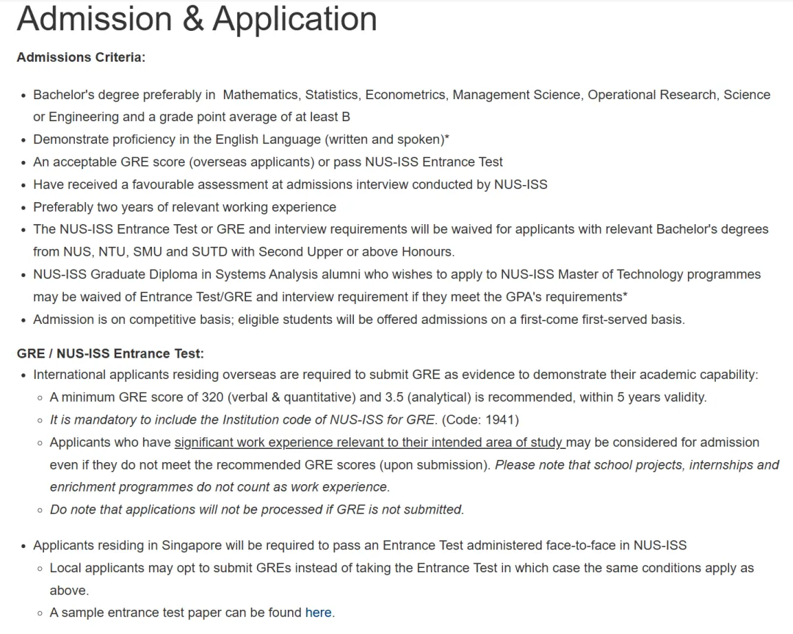Click the 'Preferably two years' working experience bullet
The image size is (793, 634).
tap(184, 207)
